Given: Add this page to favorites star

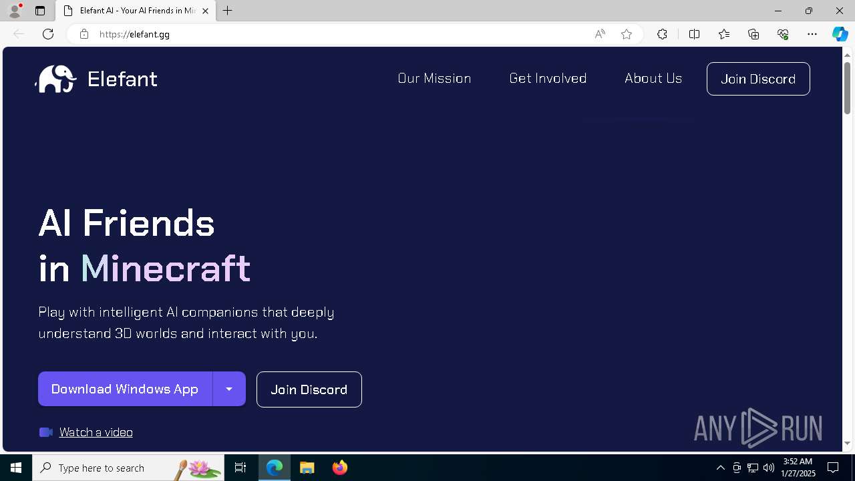Looking at the screenshot, I should point(627,34).
